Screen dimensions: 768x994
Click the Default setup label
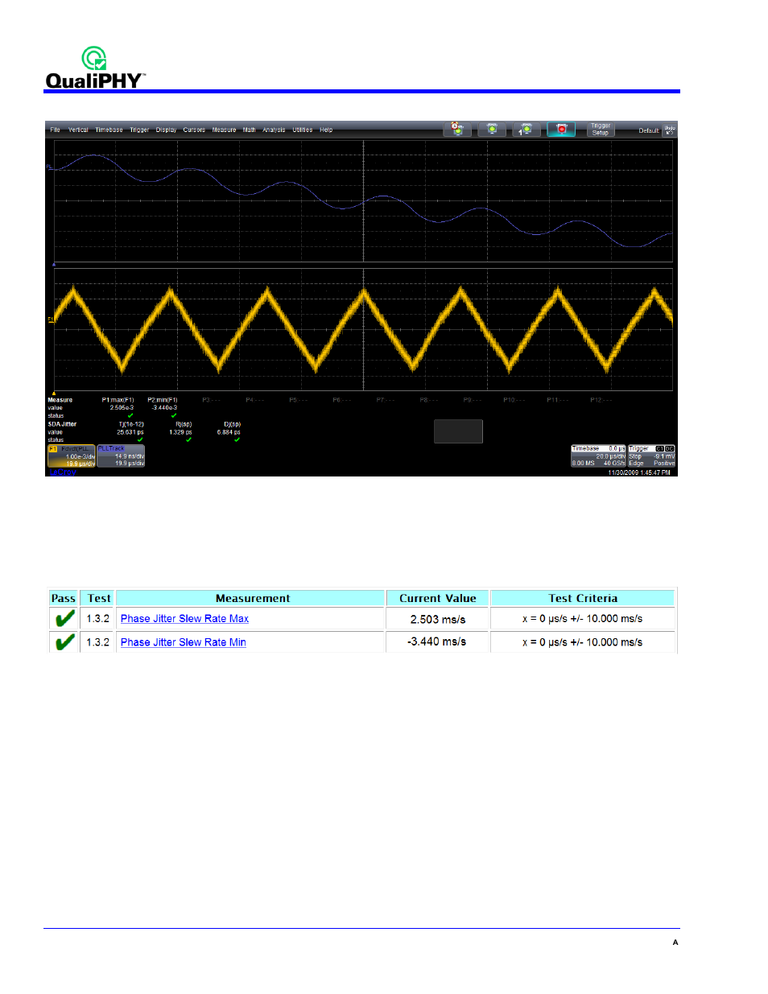649,130
